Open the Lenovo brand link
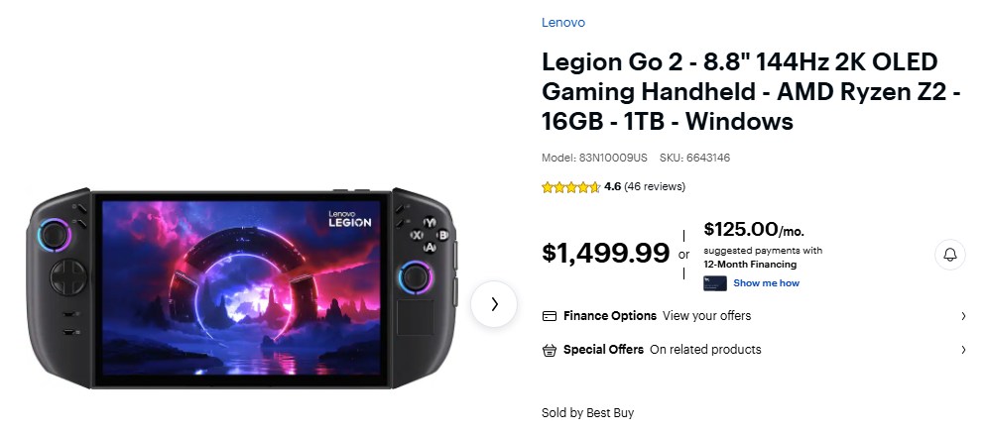The height and width of the screenshot is (434, 986). tap(562, 23)
